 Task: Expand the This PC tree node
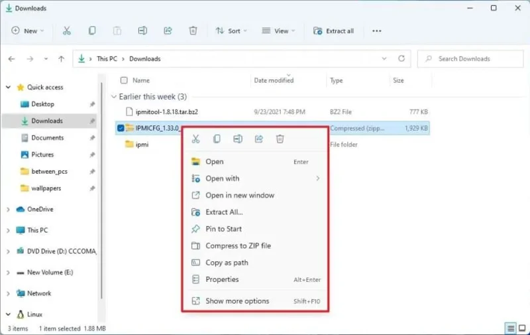click(x=8, y=230)
